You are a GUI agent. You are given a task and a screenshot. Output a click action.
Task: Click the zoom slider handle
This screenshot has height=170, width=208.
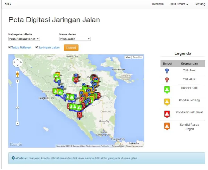(x=17, y=108)
